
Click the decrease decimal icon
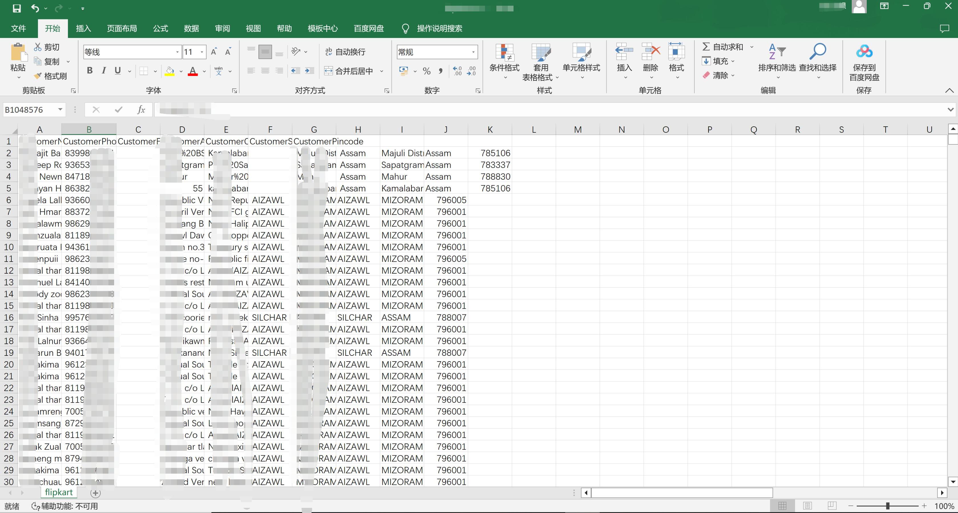[x=471, y=71]
